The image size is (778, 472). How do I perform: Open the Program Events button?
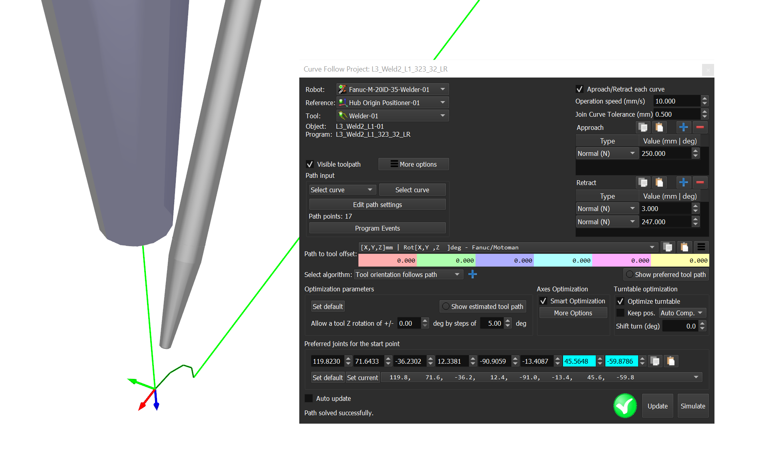pos(377,228)
